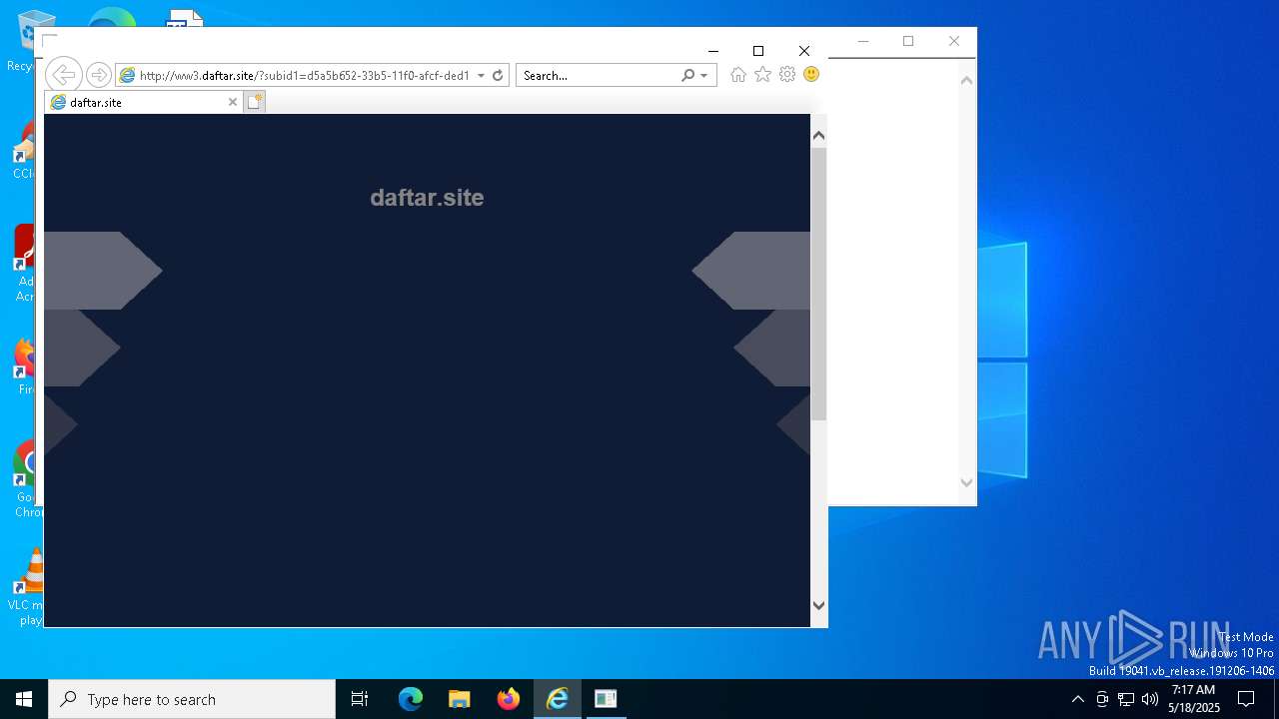
Task: Click the taskbar search box
Action: click(192, 699)
